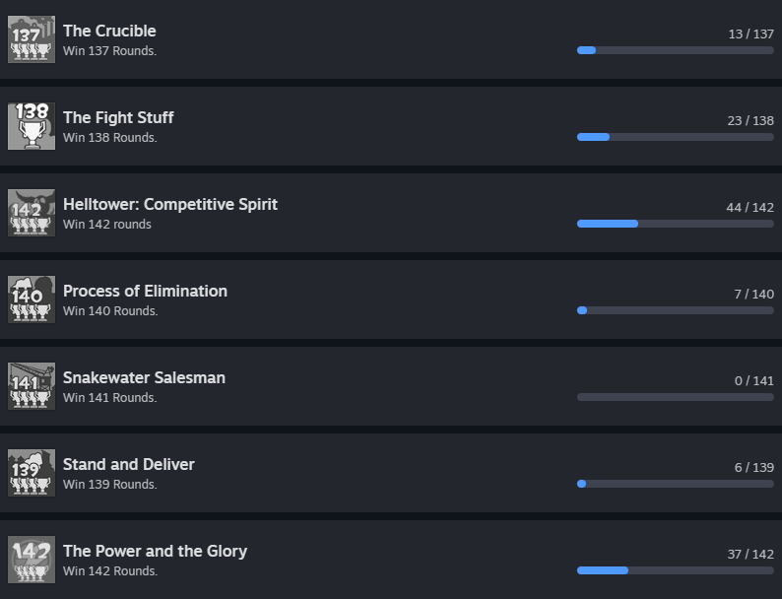Click The Crucible achievement icon

[32, 39]
